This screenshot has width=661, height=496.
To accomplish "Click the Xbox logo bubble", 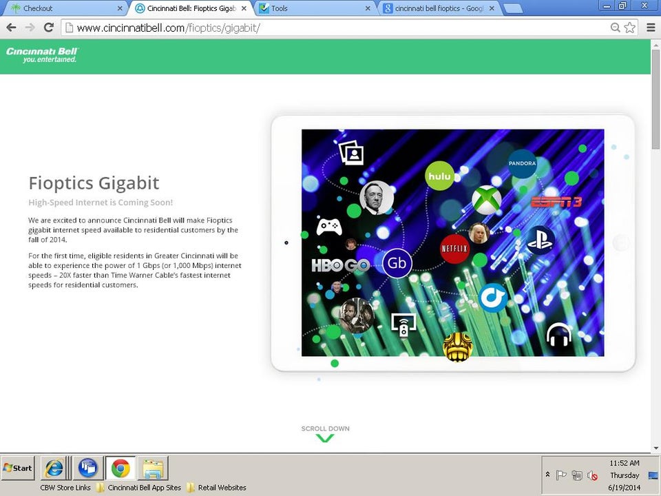I will 486,200.
